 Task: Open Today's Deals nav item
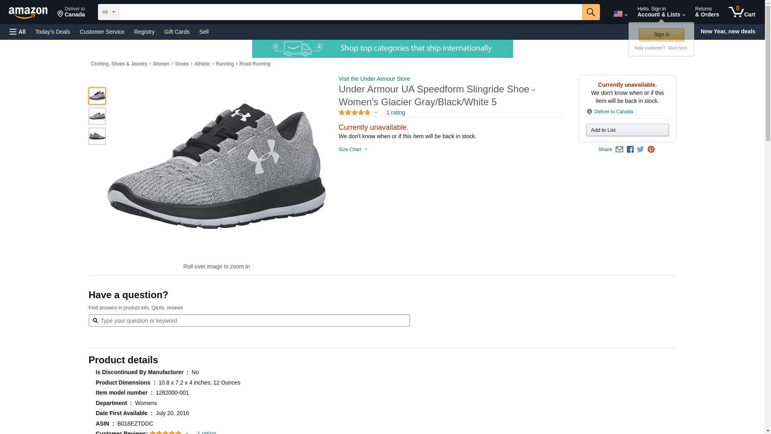(53, 32)
